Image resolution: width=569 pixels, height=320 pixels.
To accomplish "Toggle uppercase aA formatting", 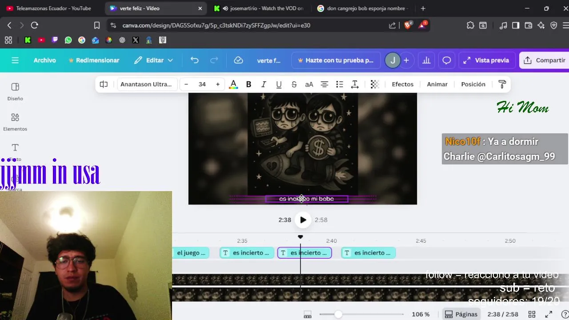I will tap(309, 84).
